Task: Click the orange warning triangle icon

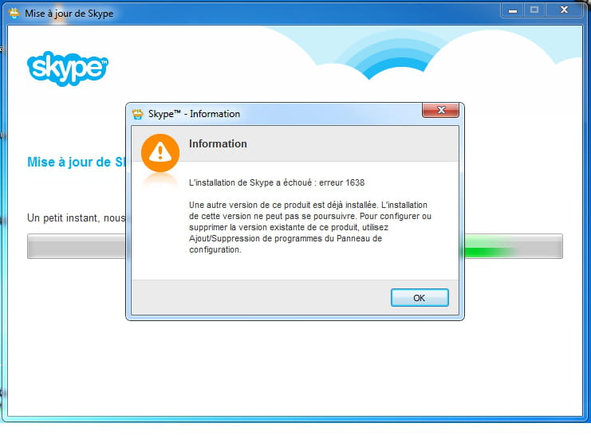Action: pyautogui.click(x=160, y=152)
